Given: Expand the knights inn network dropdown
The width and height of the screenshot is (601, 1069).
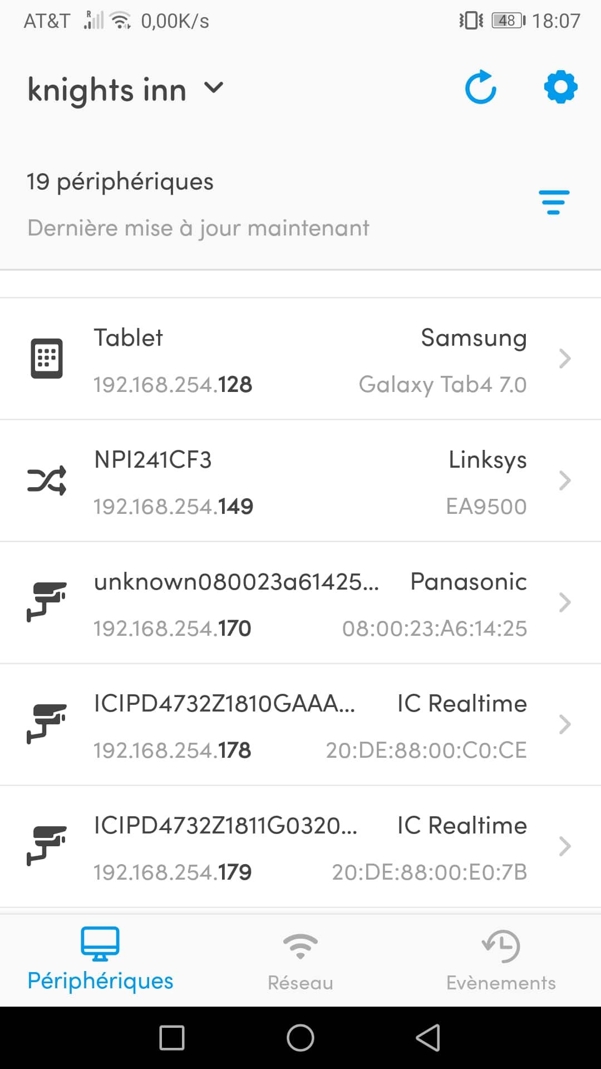Looking at the screenshot, I should pyautogui.click(x=214, y=88).
